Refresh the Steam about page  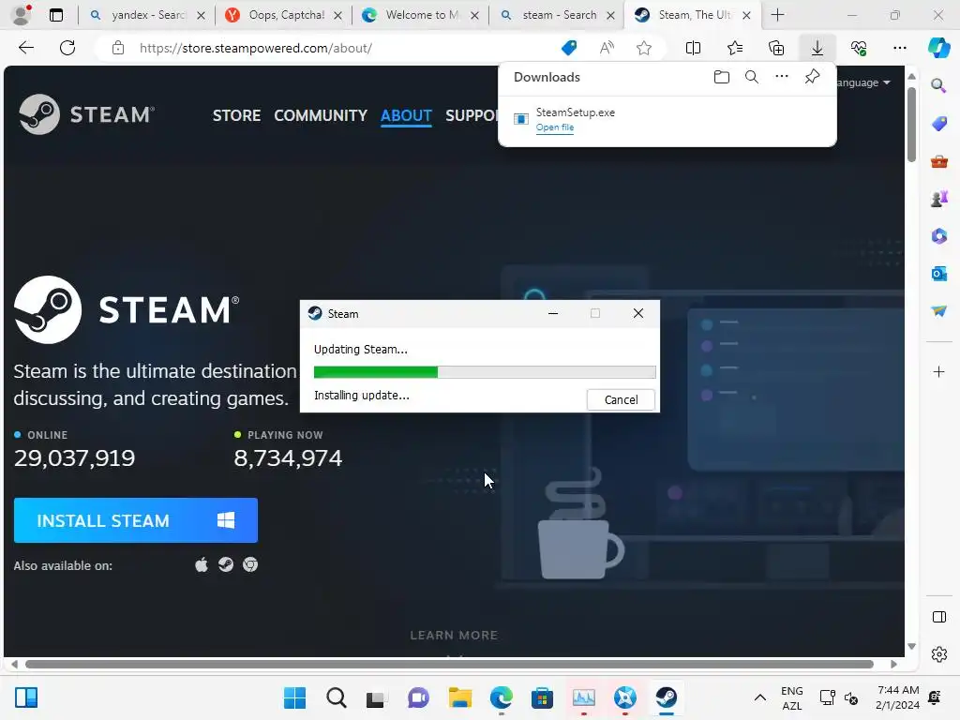[x=67, y=48]
